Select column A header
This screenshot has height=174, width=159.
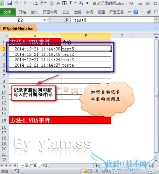click(35, 36)
